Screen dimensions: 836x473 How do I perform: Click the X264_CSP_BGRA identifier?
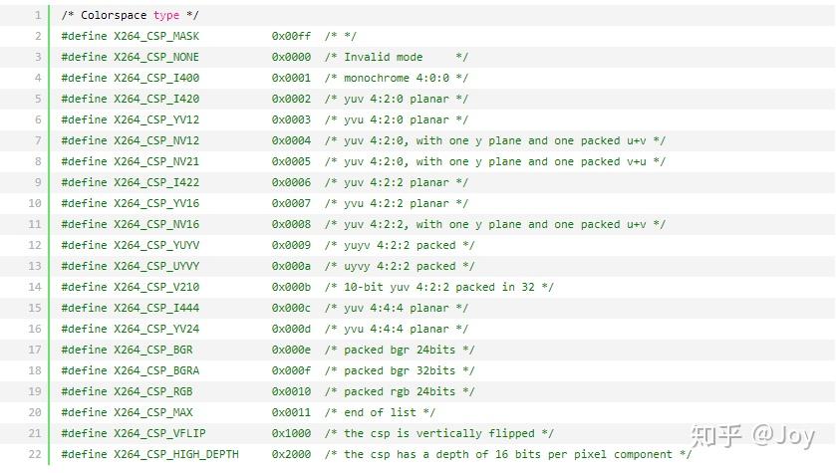tap(156, 370)
